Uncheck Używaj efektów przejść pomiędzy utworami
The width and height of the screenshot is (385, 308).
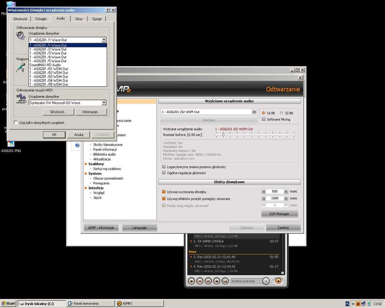coord(164,199)
